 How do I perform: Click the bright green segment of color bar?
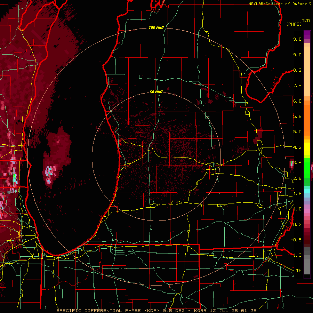click(x=307, y=168)
